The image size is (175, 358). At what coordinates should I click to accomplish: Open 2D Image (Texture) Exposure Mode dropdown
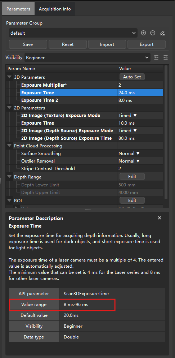(127, 116)
